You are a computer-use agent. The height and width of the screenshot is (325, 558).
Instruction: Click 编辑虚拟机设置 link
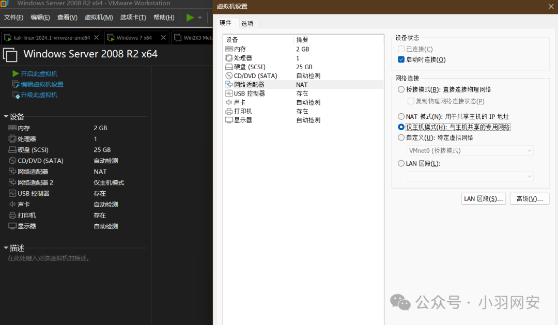42,84
